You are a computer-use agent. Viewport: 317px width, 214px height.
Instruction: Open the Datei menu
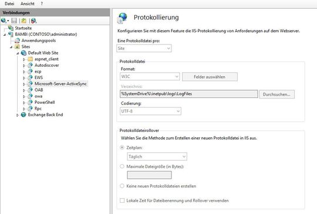pyautogui.click(x=9, y=4)
